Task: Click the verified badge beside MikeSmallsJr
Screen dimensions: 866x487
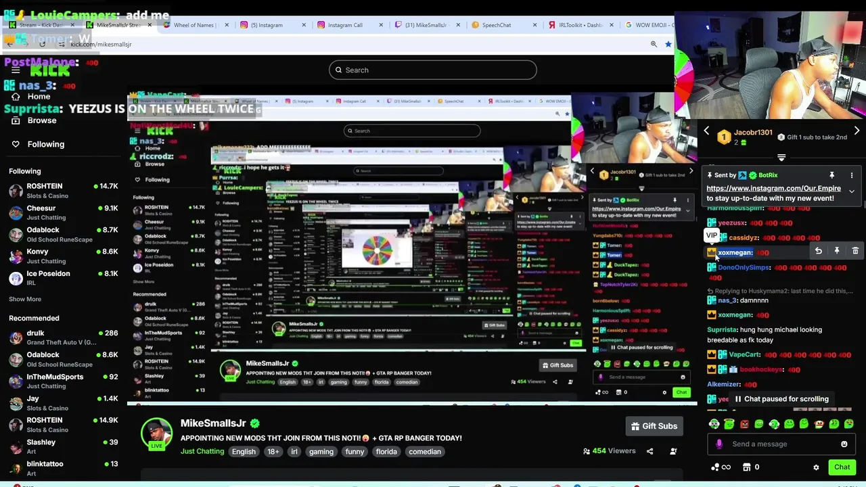Action: click(x=254, y=423)
